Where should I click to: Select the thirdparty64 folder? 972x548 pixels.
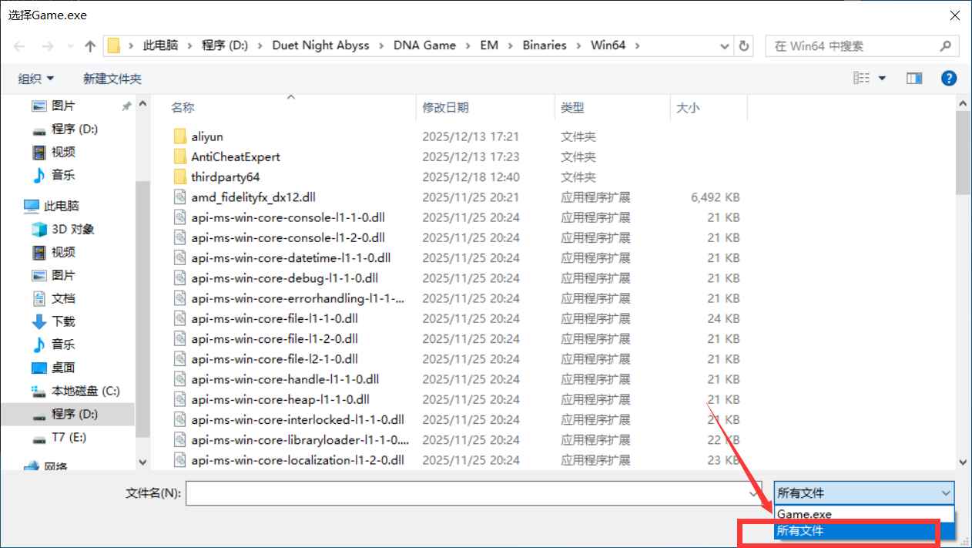pos(223,177)
